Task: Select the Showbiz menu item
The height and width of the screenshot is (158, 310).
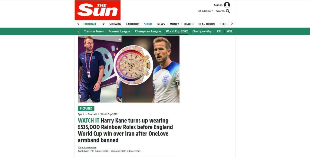Action: (x=115, y=24)
